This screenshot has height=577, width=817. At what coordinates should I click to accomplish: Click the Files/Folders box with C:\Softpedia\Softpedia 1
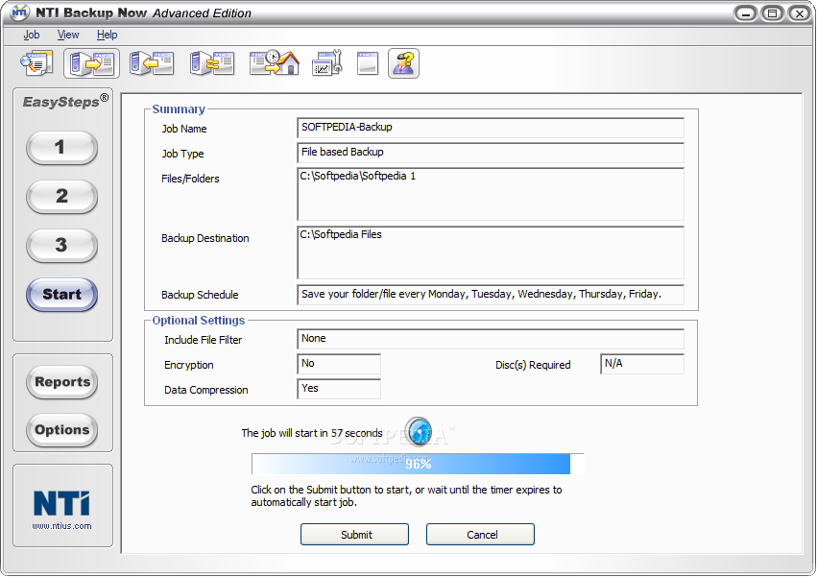[491, 194]
